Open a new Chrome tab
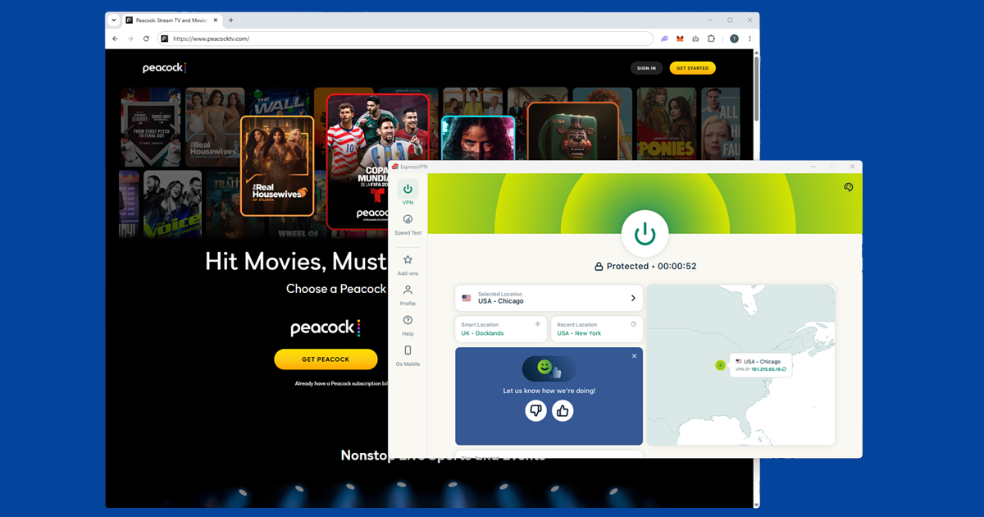Viewport: 984px width, 517px height. 231,20
